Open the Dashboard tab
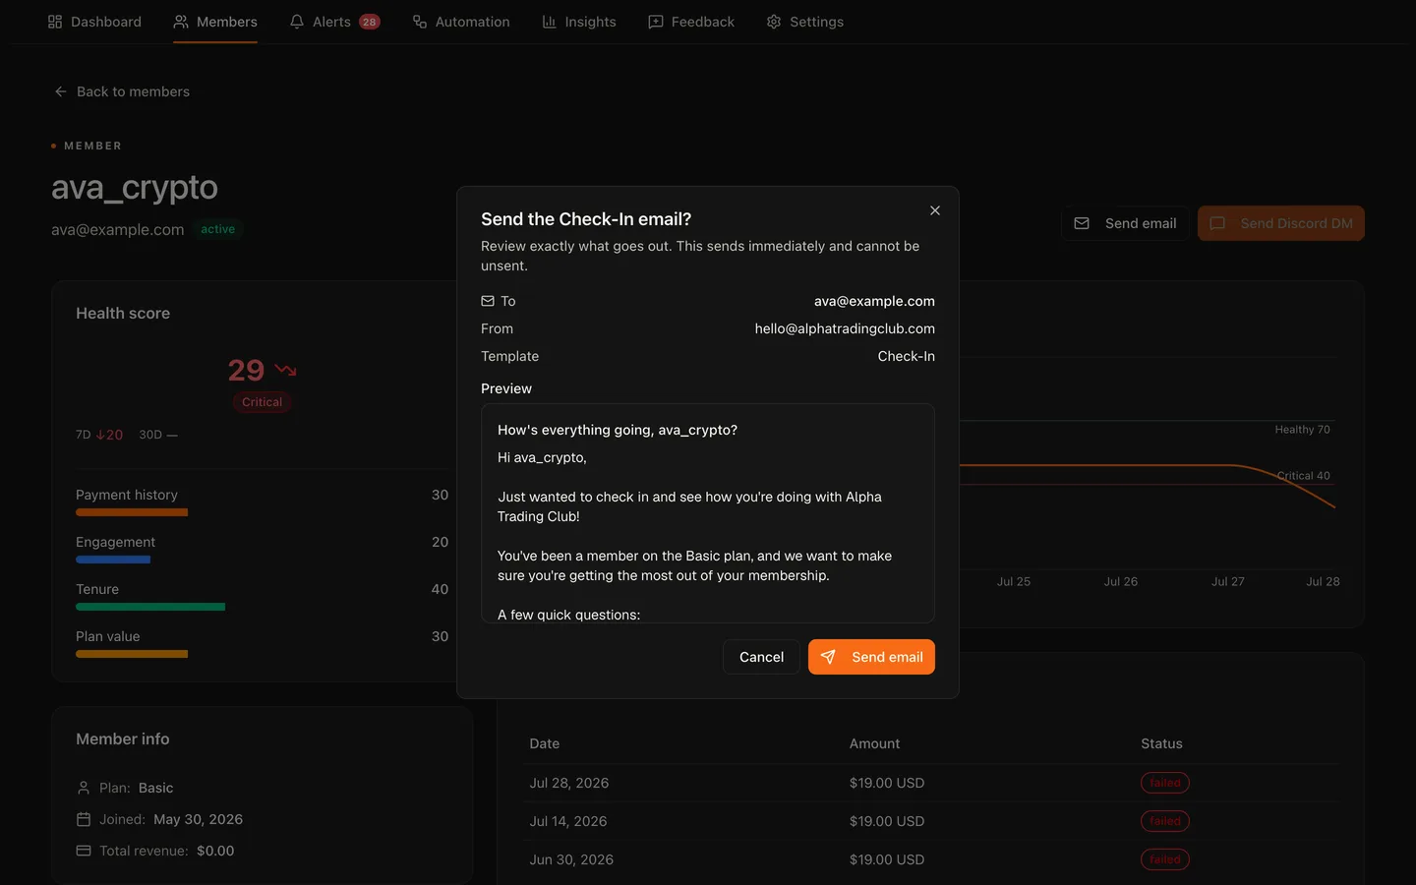 (94, 22)
